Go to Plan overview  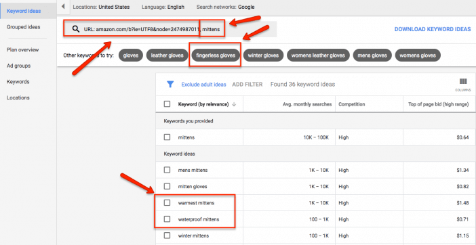click(22, 49)
